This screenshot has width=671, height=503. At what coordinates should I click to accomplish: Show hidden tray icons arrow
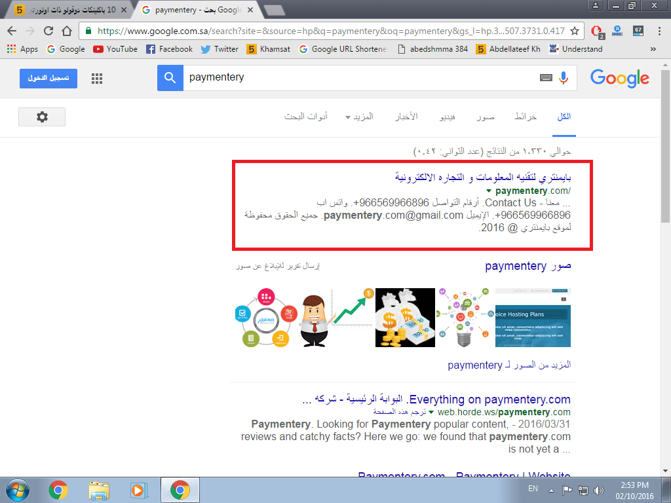coord(551,491)
